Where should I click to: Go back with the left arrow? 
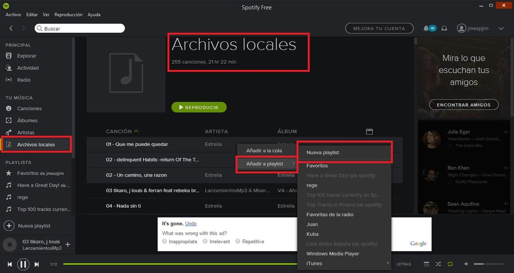tap(11, 28)
